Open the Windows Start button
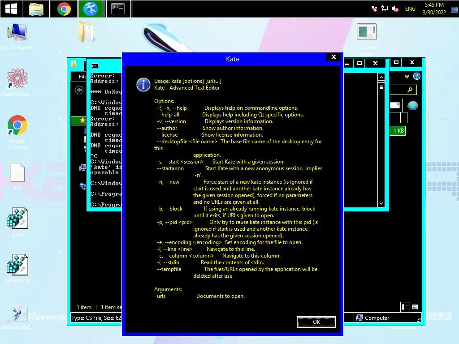The width and height of the screenshot is (459, 344). (x=11, y=9)
